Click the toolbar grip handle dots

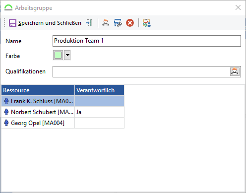pyautogui.click(x=4, y=23)
